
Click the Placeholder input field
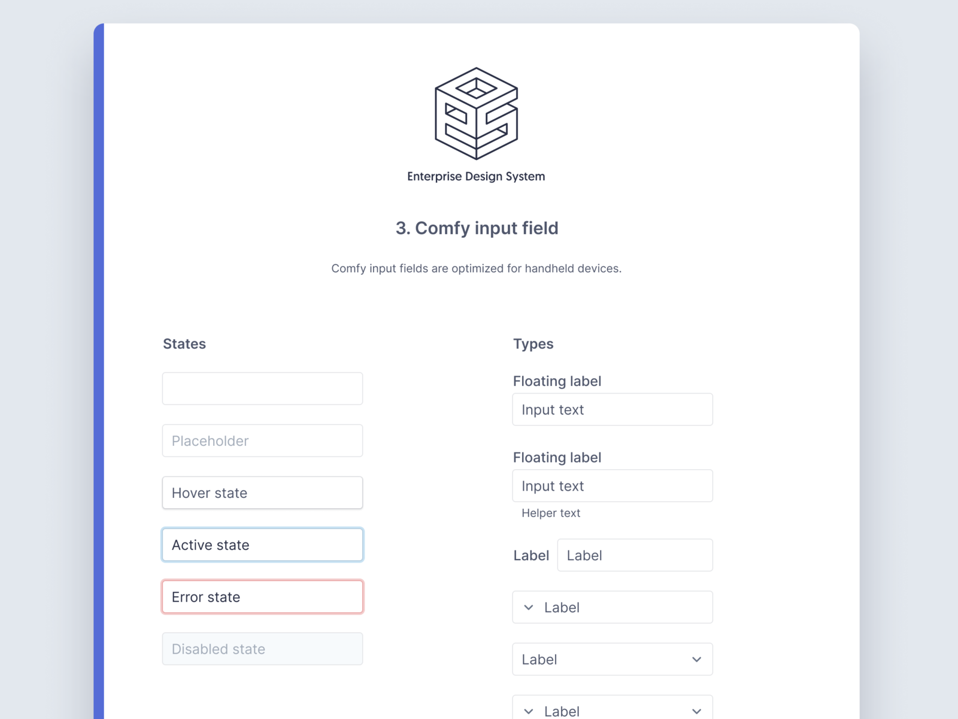click(x=262, y=440)
